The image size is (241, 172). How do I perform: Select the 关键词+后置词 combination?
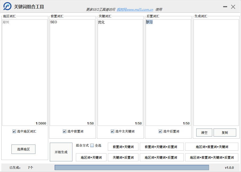coord(123,157)
